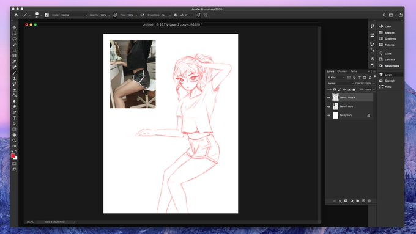The height and width of the screenshot is (234, 416).
Task: Open the Patterns panel
Action: (390, 45)
